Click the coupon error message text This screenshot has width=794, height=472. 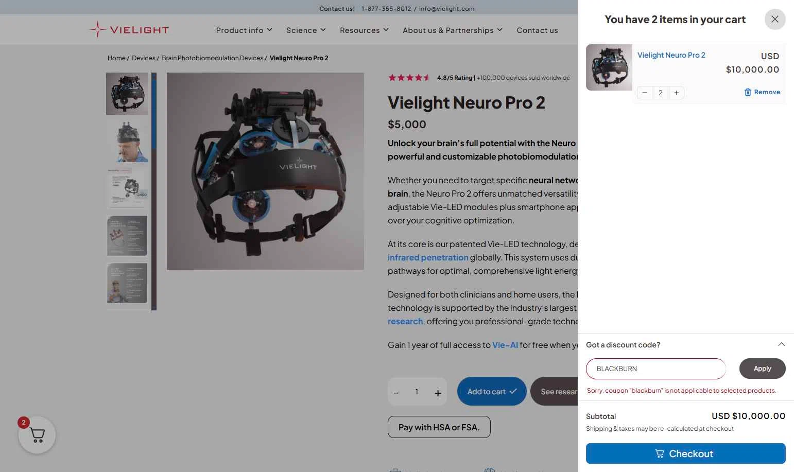pyautogui.click(x=681, y=391)
